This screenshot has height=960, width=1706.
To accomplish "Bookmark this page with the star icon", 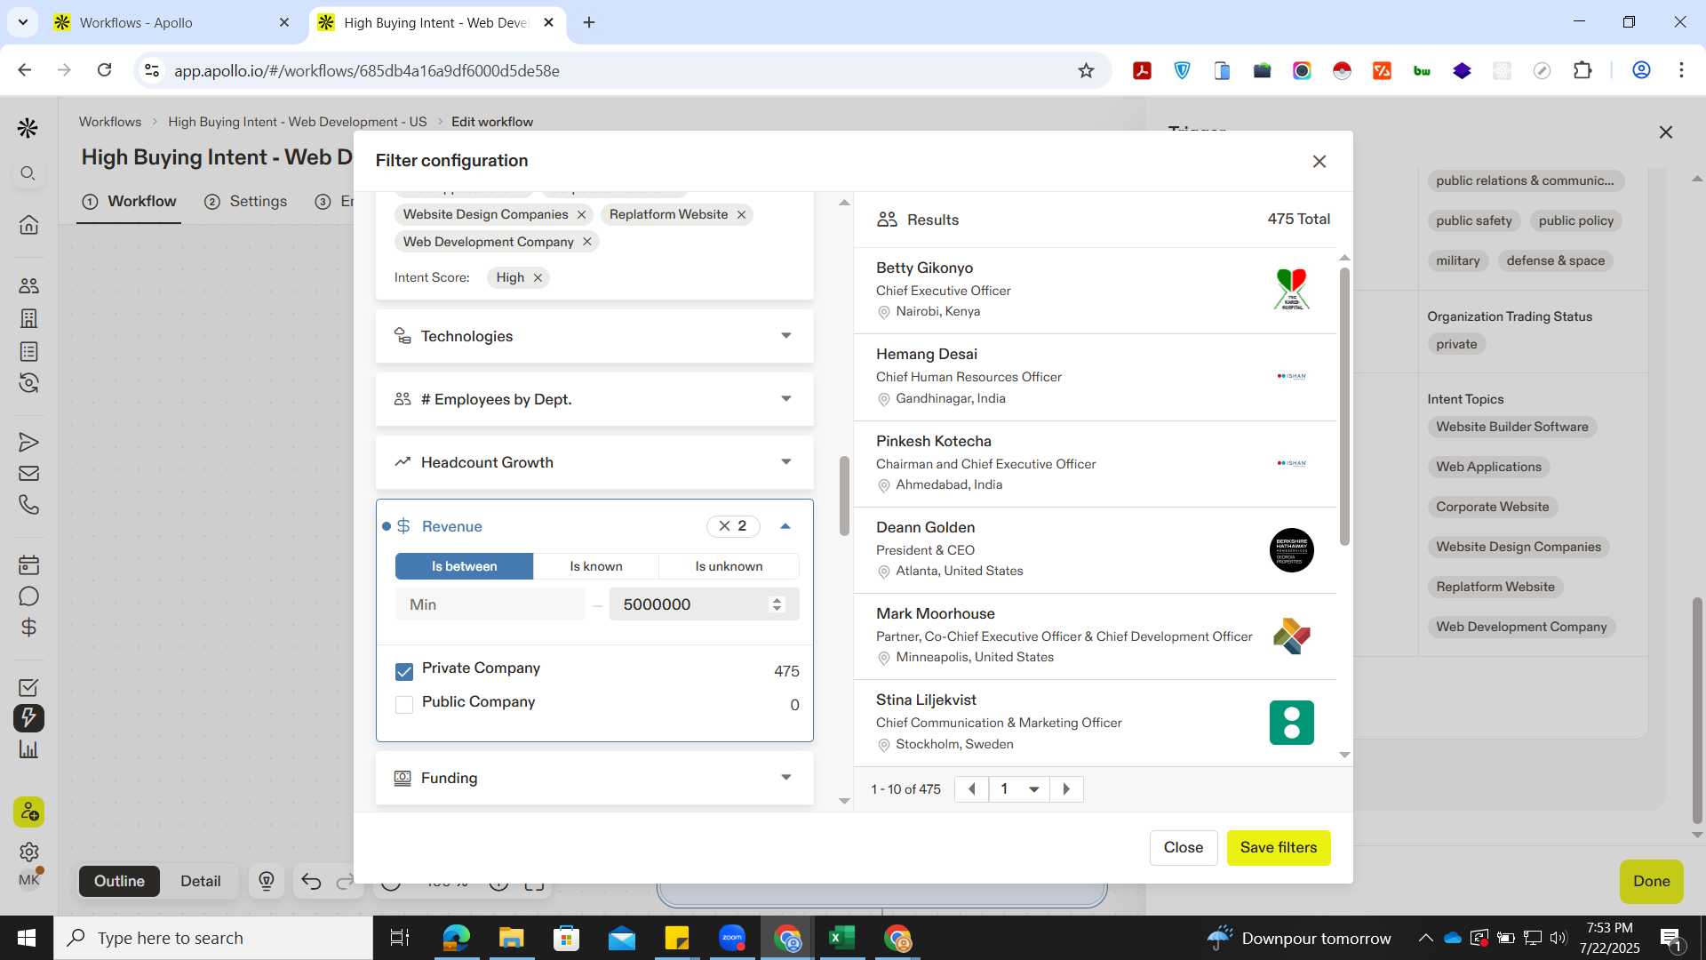I will (1086, 70).
